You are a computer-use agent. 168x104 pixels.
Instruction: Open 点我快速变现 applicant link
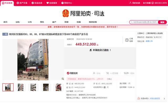click(155, 98)
